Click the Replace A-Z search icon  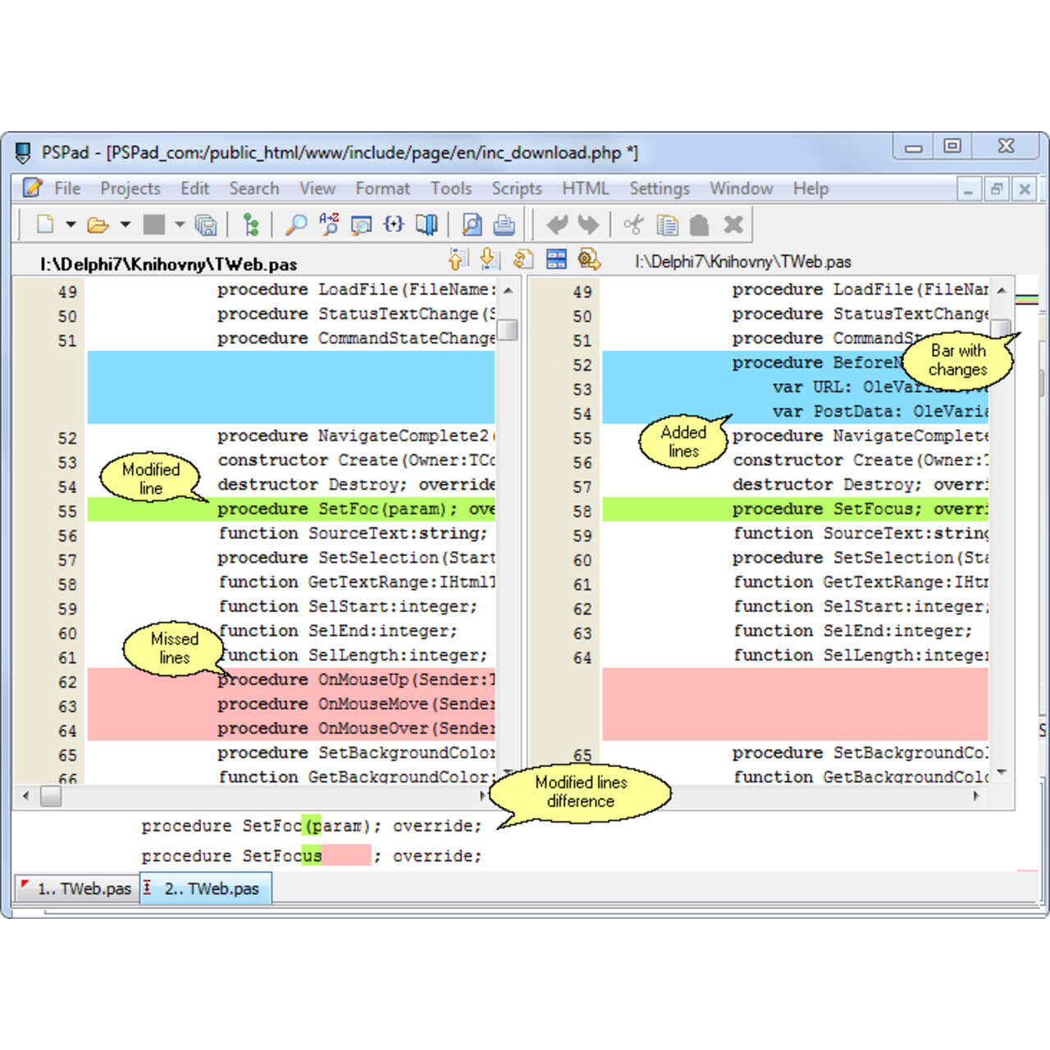329,224
